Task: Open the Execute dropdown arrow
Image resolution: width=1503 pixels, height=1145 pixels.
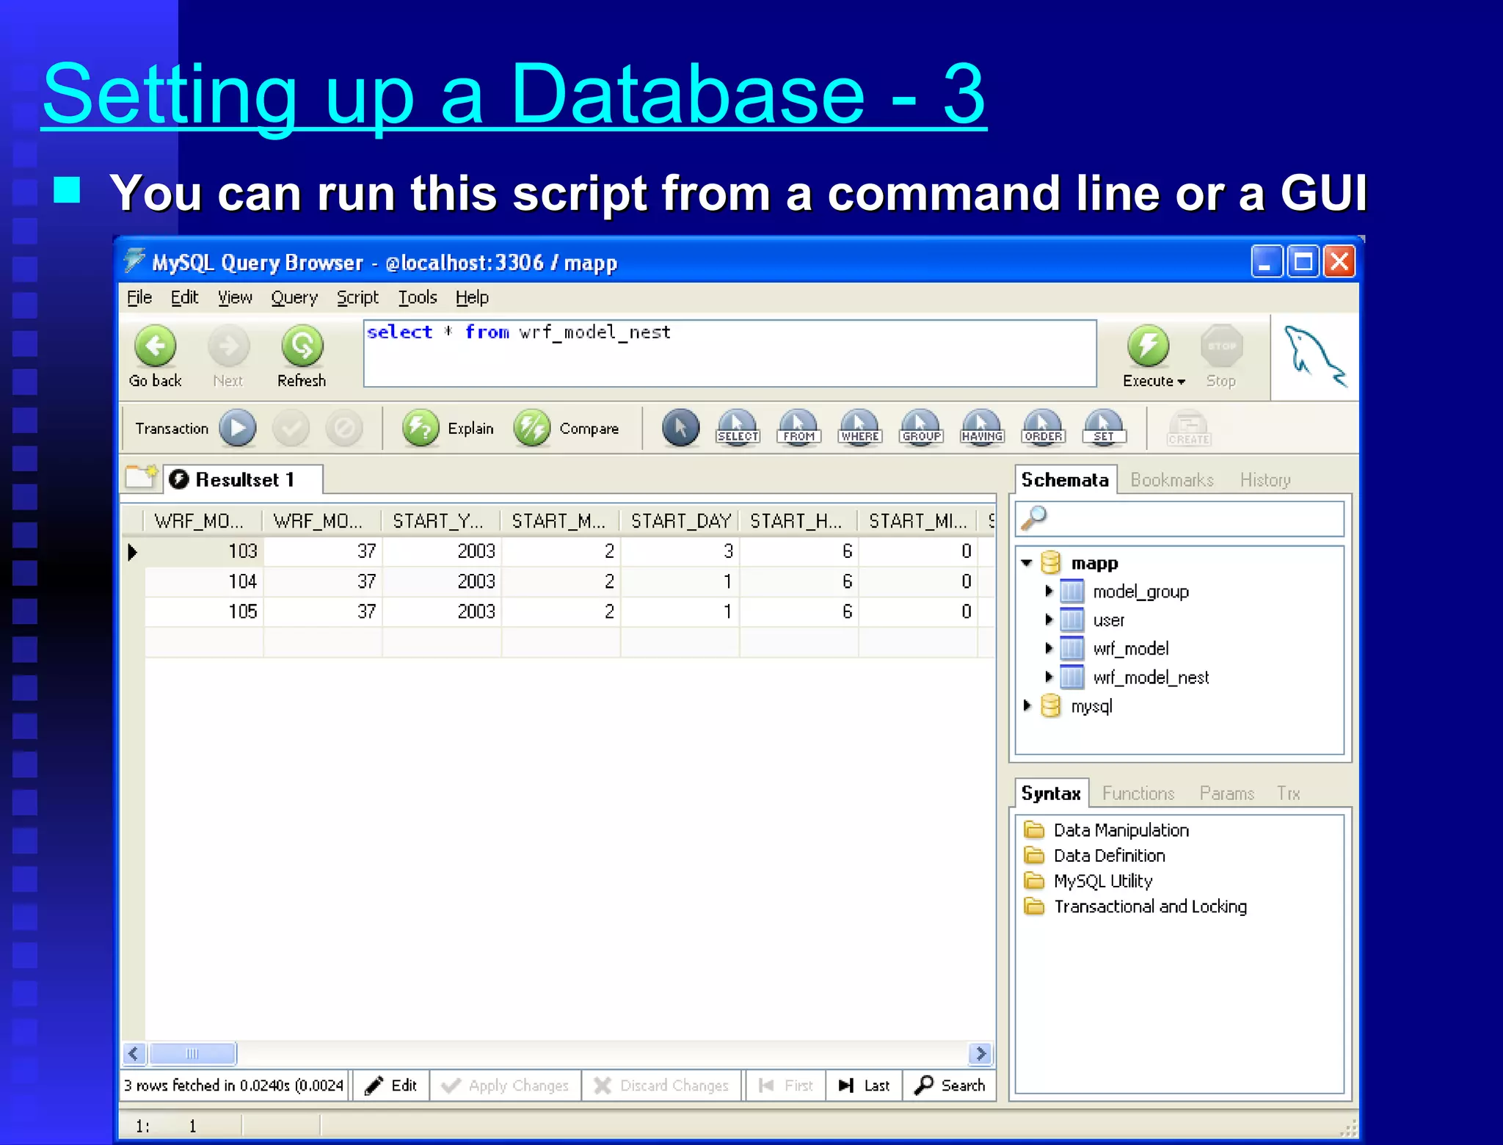Action: click(1182, 382)
